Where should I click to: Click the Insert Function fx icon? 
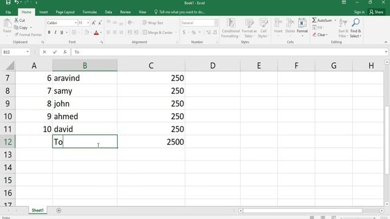[65, 52]
